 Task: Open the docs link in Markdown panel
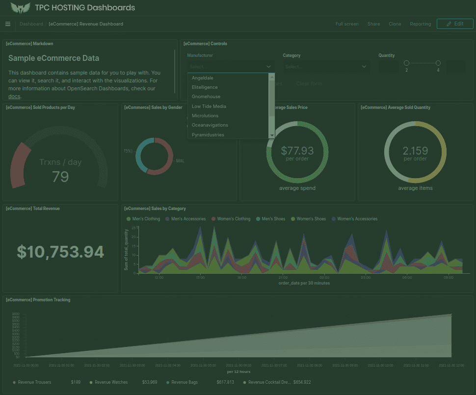14,96
